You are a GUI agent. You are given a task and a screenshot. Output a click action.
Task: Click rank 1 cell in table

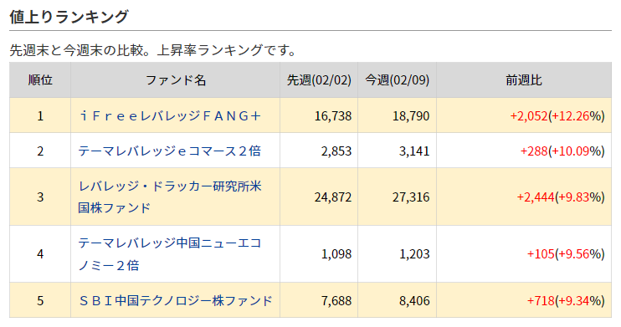[40, 115]
